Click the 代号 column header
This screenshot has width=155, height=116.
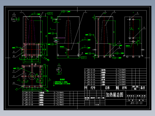(93, 88)
